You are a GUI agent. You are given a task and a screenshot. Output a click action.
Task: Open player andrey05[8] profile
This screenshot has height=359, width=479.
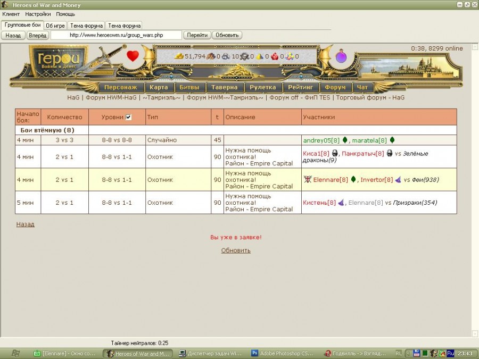tap(321, 140)
